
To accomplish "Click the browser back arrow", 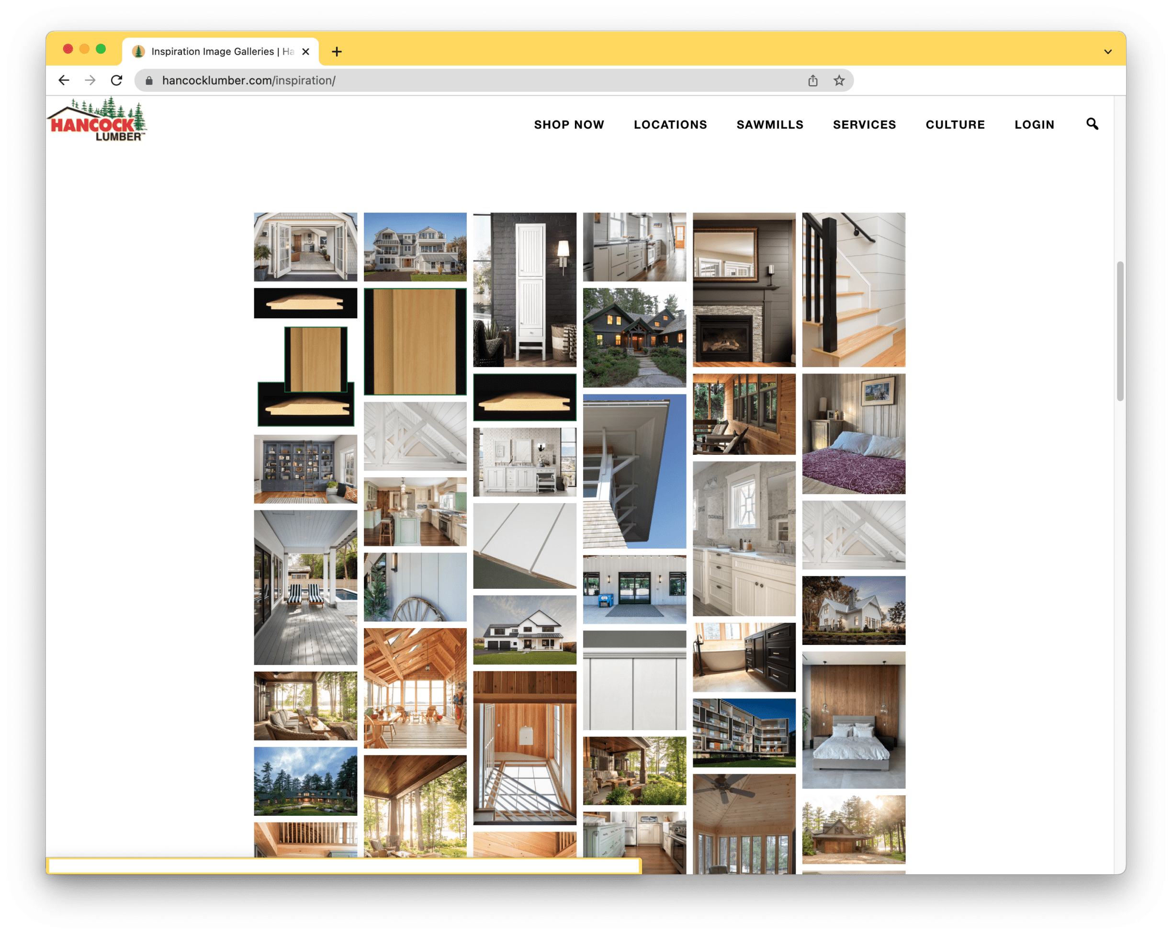I will click(64, 80).
